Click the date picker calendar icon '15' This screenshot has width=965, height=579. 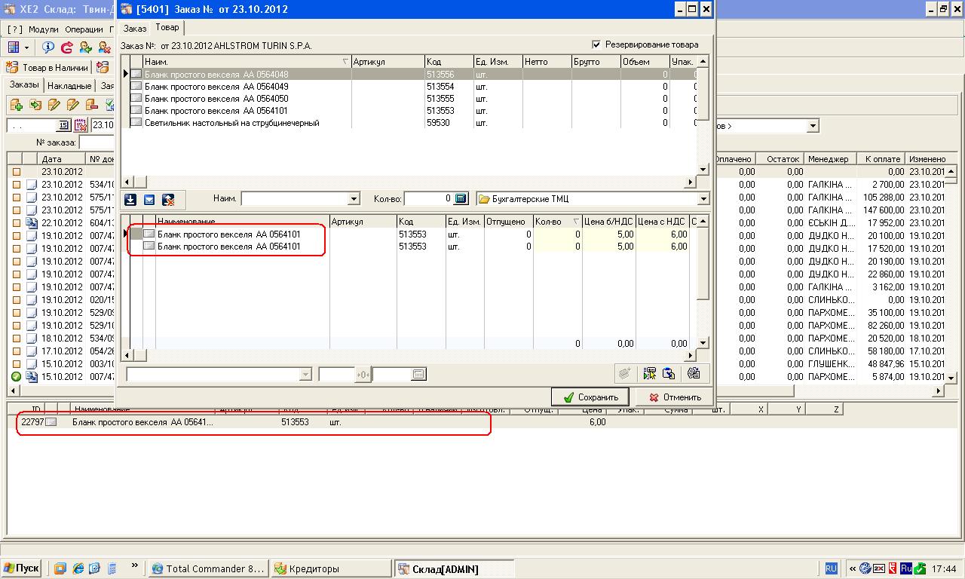[63, 126]
